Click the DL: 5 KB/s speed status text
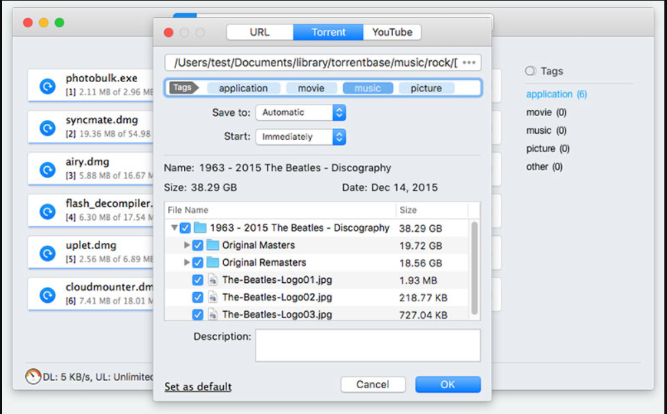This screenshot has width=667, height=414. [x=98, y=377]
